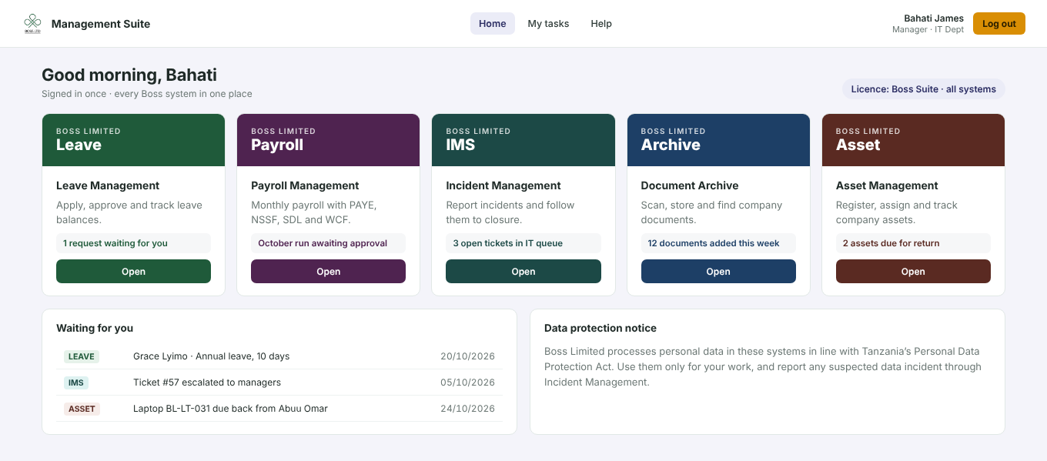Click '2 assets due for return' status
This screenshot has width=1047, height=461.
click(913, 243)
